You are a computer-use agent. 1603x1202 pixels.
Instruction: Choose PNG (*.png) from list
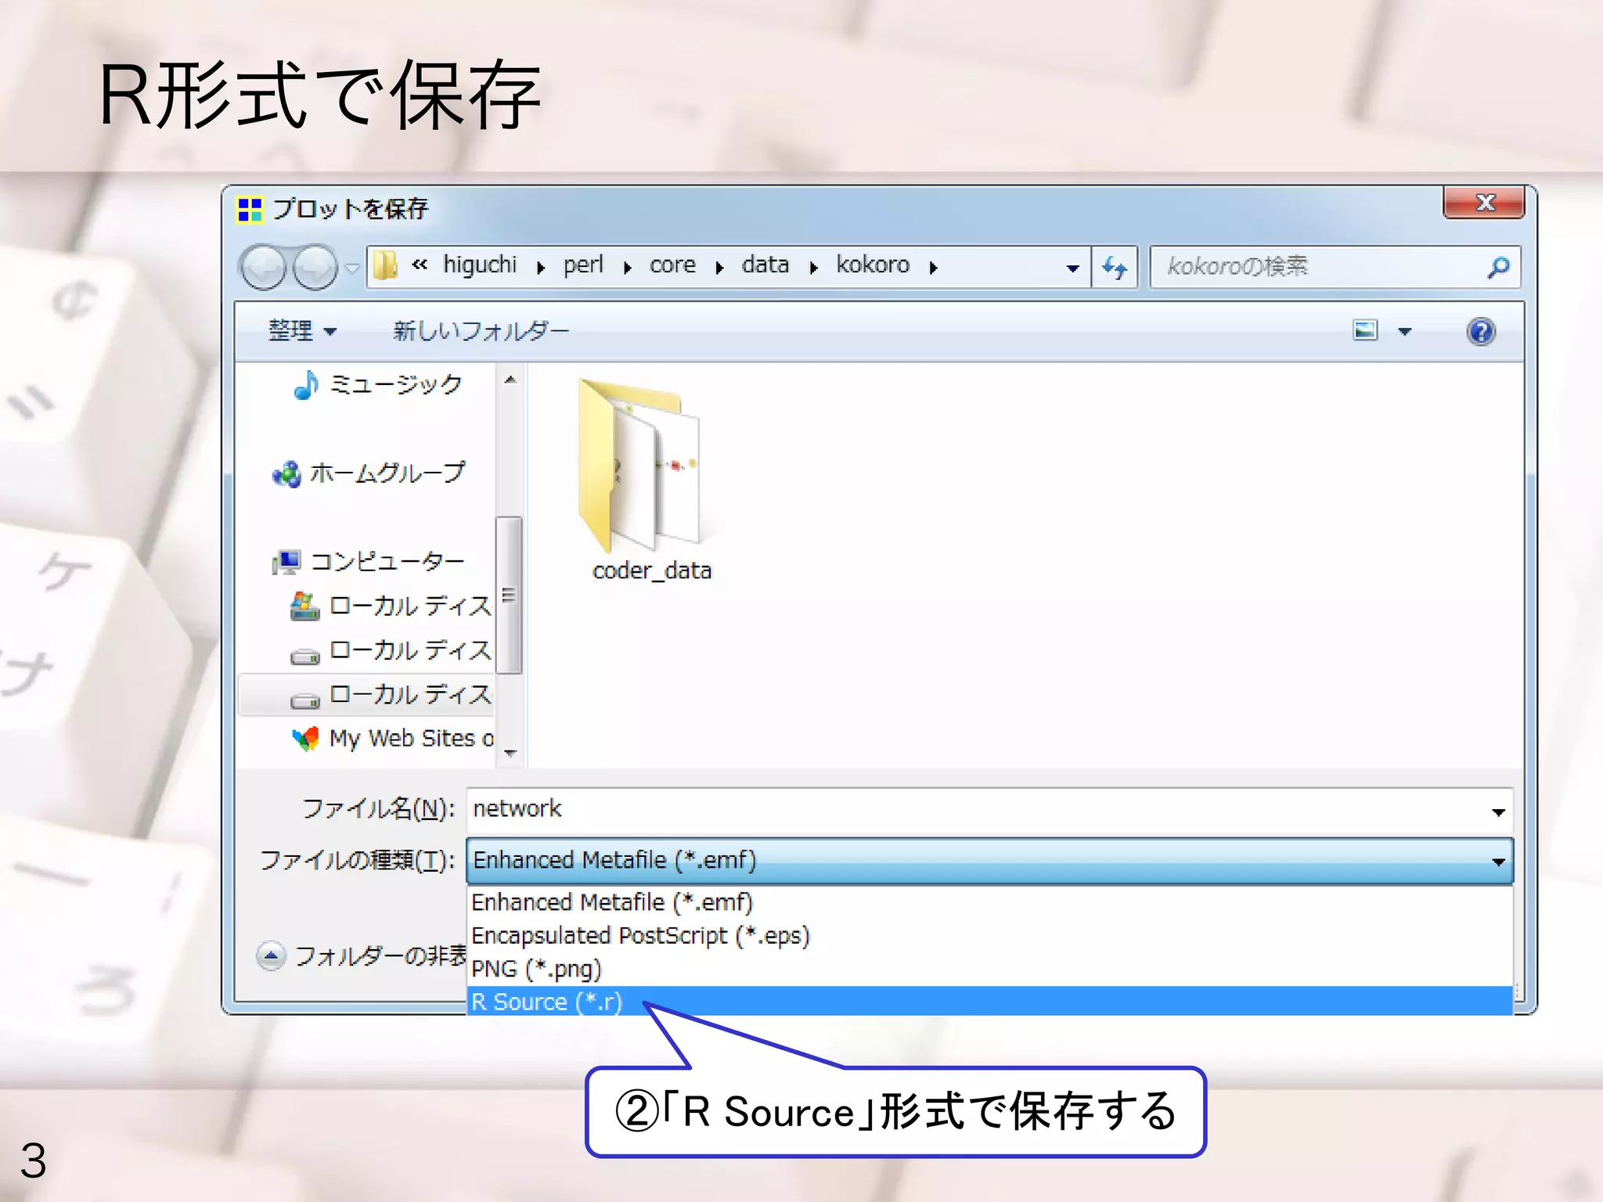point(989,969)
